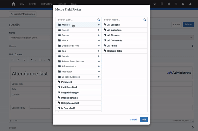Expand the Course folder
Screen dimensions: 198x131
click(78, 35)
